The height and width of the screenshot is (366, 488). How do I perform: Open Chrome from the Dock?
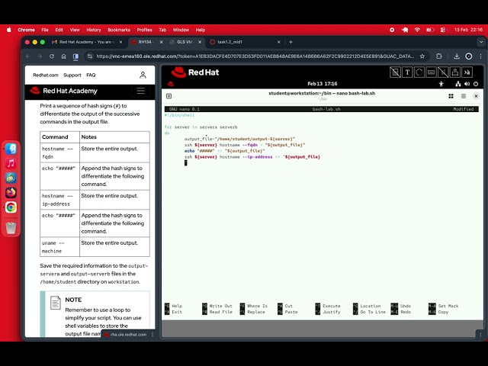(x=11, y=207)
